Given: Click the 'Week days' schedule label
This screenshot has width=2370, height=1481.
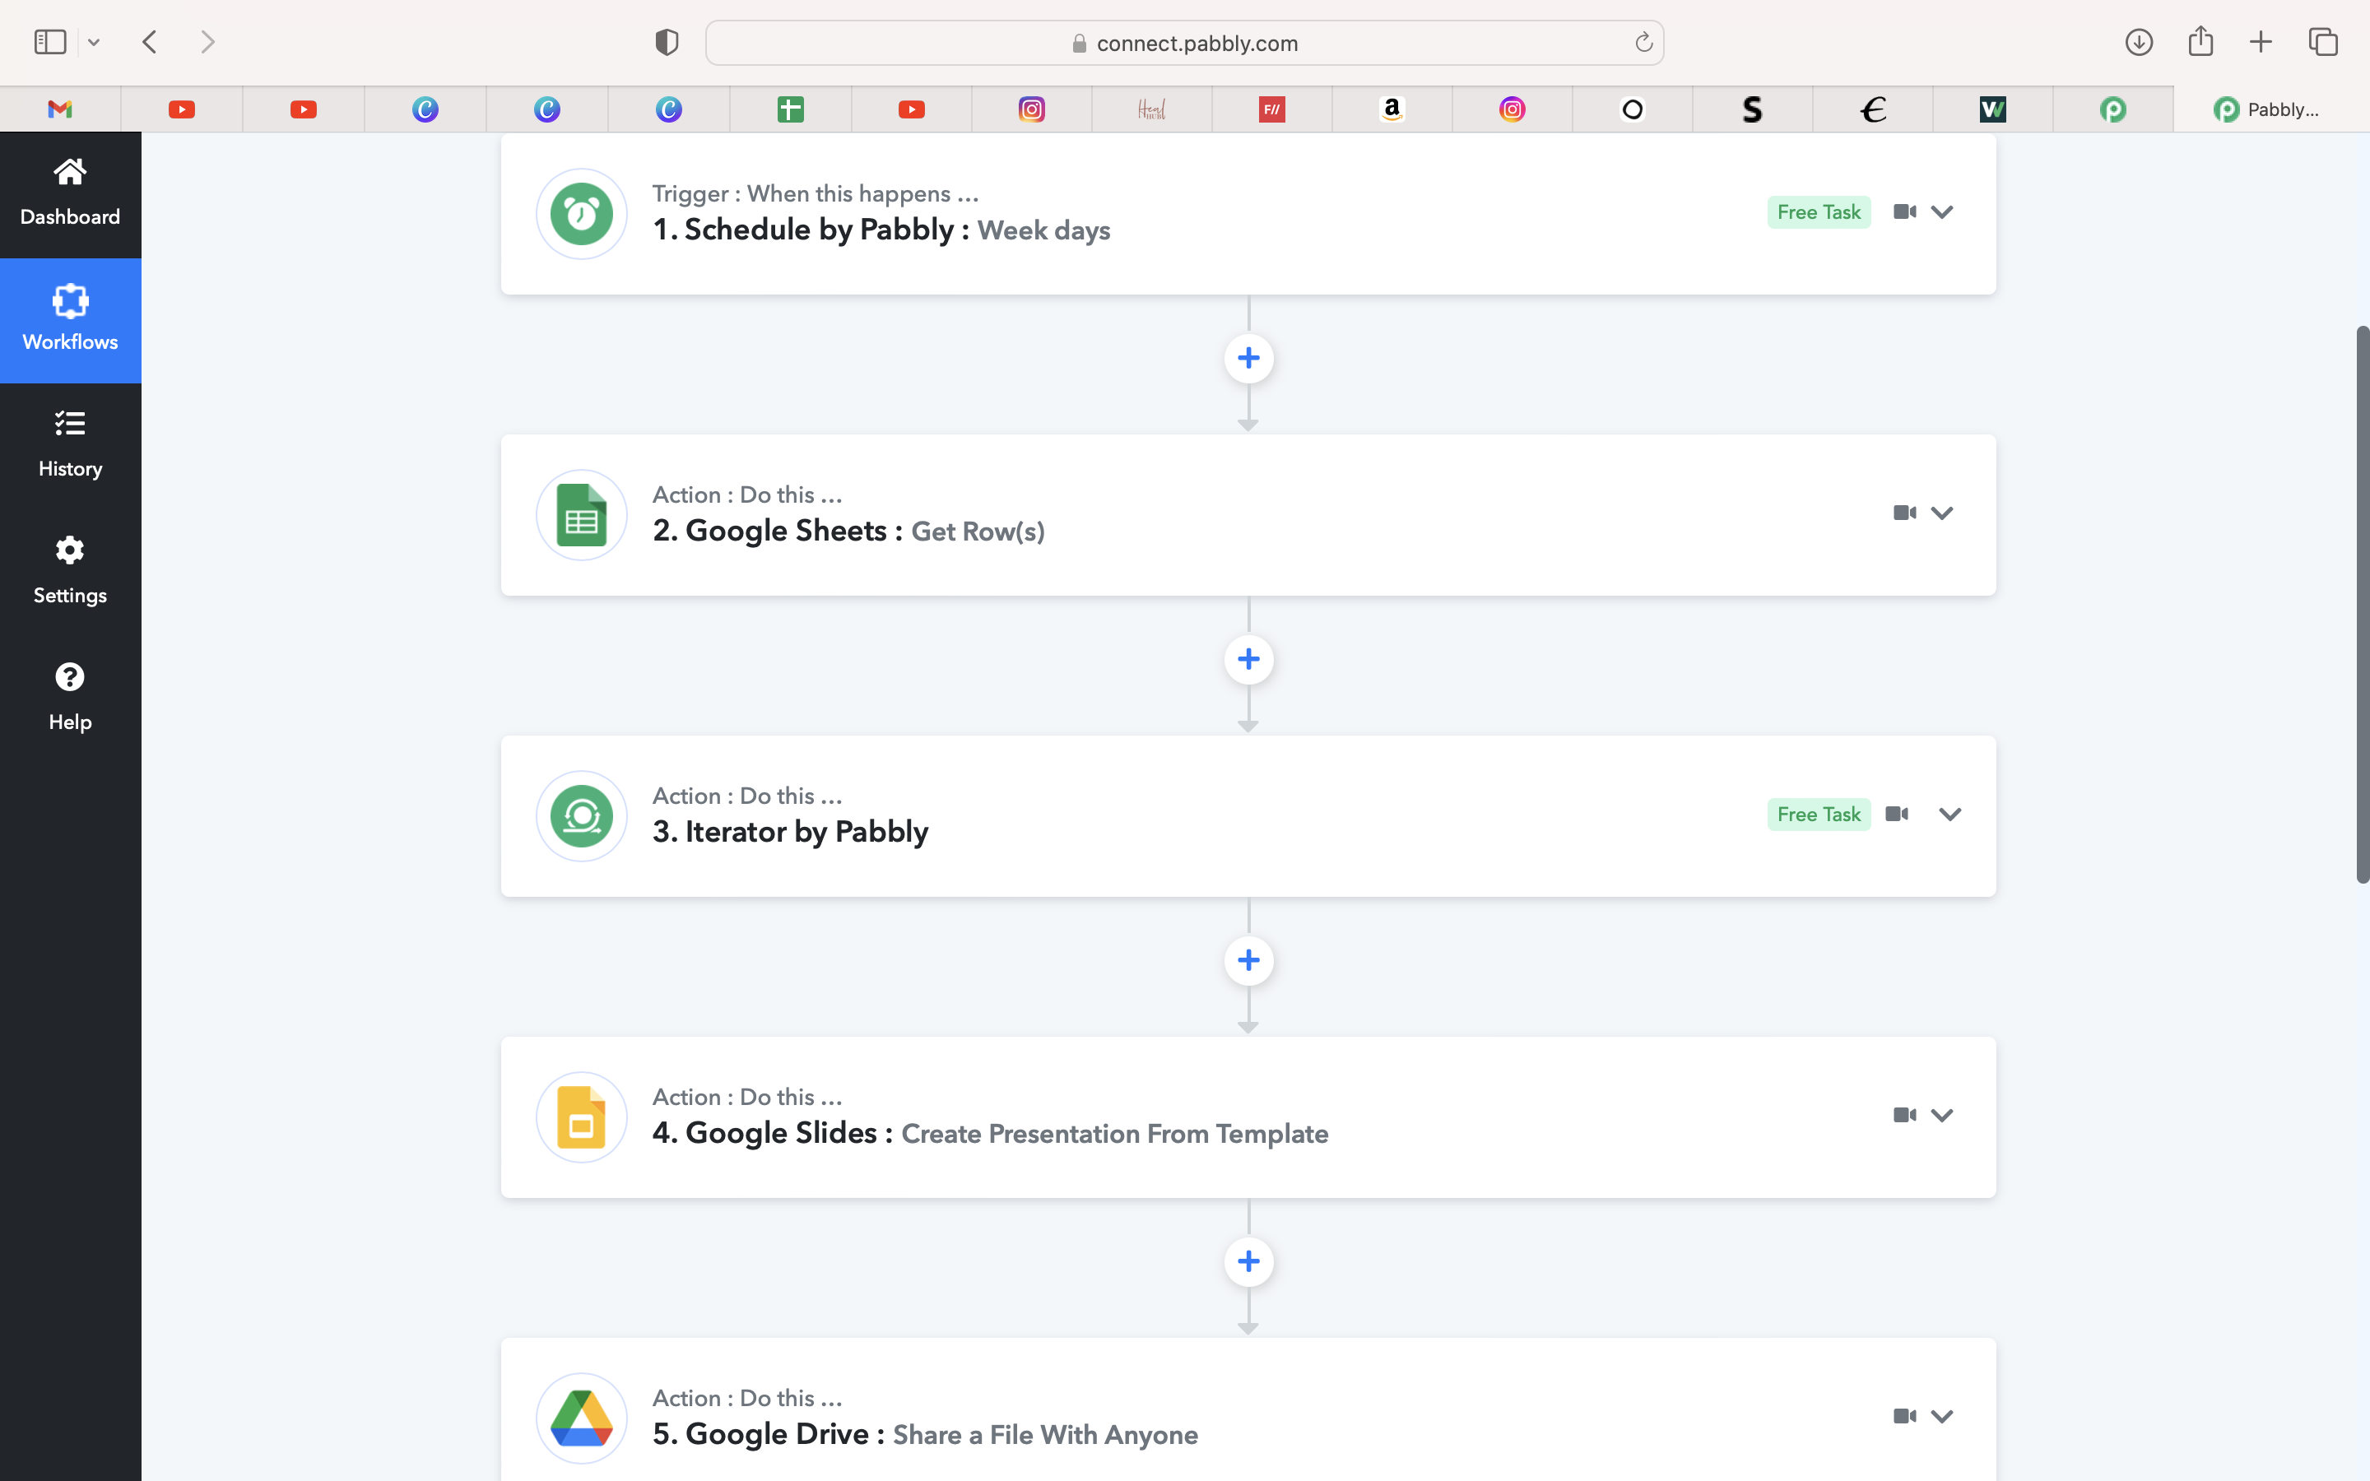Looking at the screenshot, I should [x=1044, y=231].
